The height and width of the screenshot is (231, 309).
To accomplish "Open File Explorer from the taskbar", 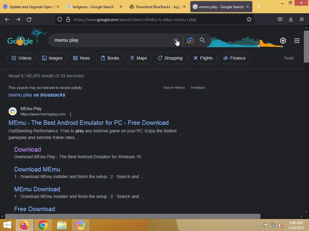I will (62, 225).
